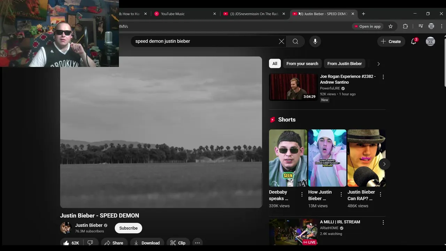The width and height of the screenshot is (446, 251).
Task: Click the 76.3M subscribers text
Action: 90,231
